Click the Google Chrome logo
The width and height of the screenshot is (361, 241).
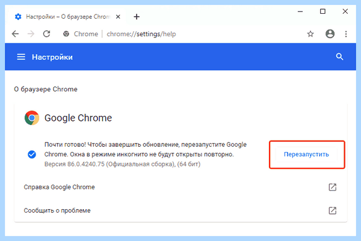coord(32,118)
